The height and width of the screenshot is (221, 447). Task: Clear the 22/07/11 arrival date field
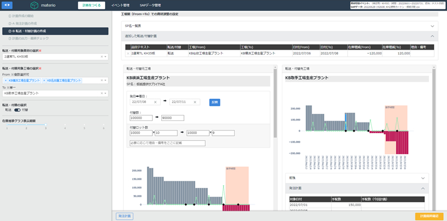click(x=195, y=102)
